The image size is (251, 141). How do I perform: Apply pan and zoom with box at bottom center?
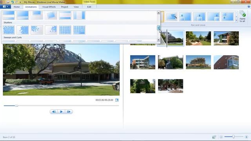click(x=199, y=17)
